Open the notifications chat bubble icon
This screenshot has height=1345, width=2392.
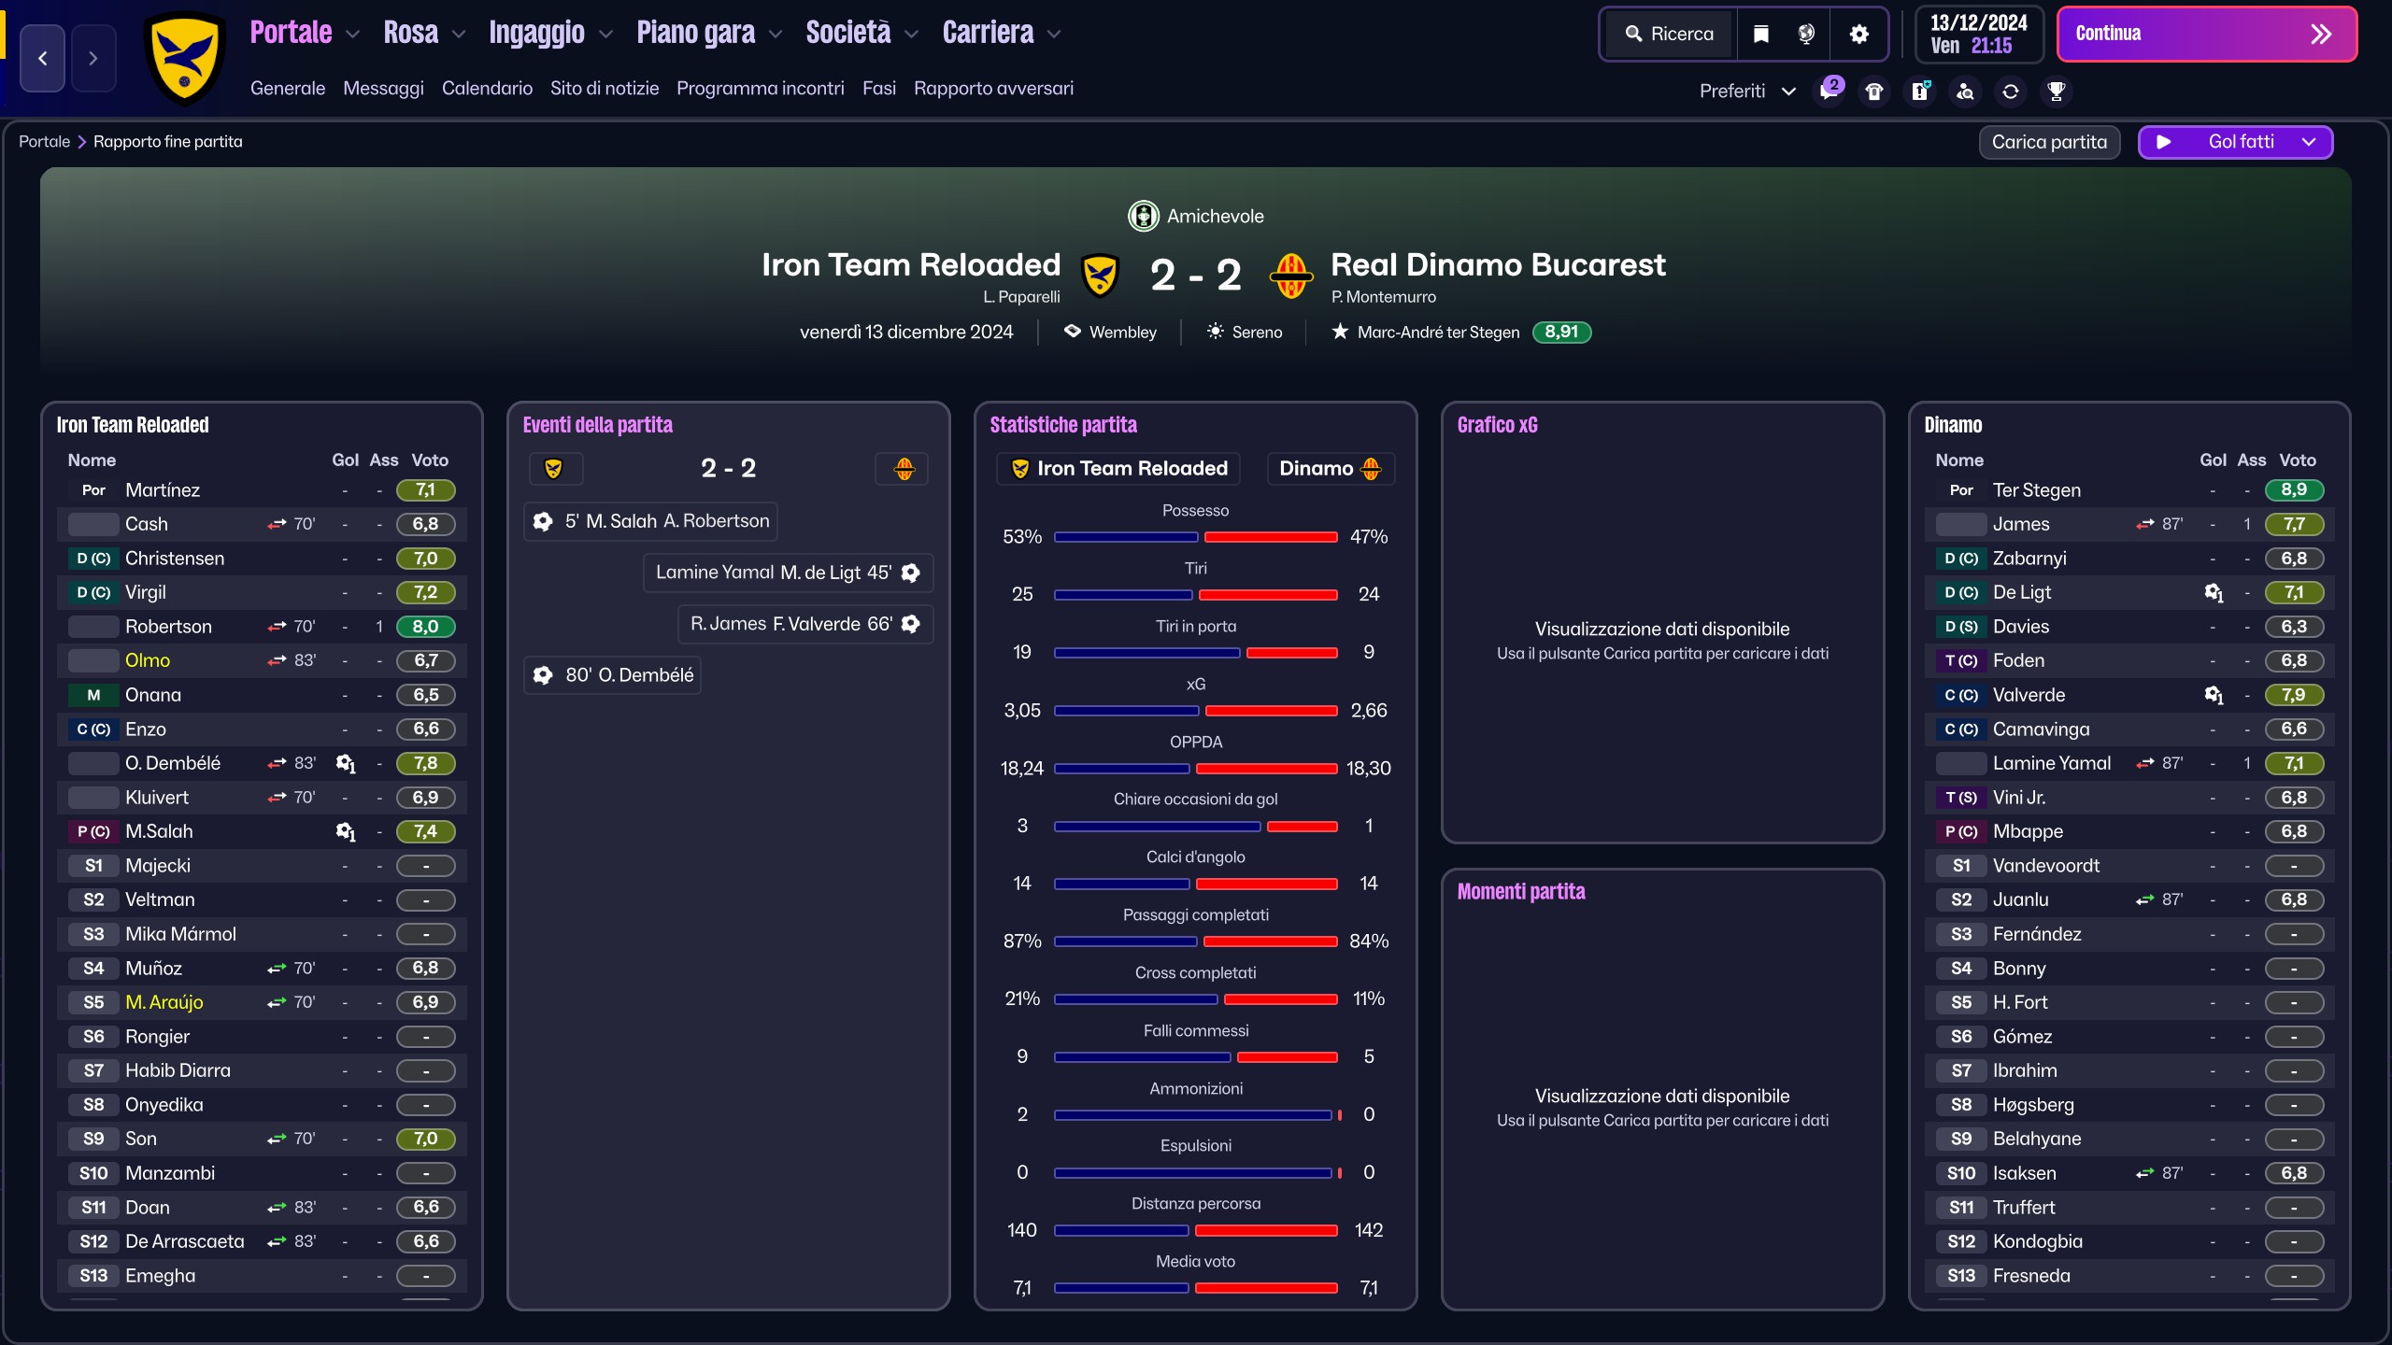click(1830, 91)
